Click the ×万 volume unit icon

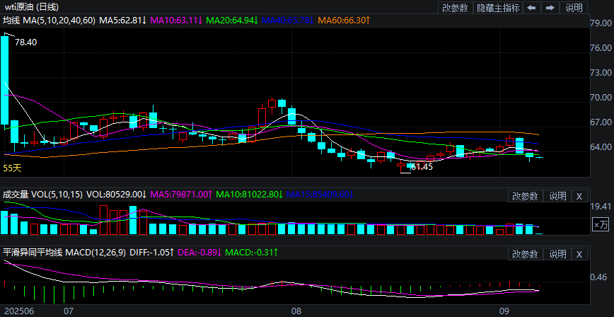point(600,225)
